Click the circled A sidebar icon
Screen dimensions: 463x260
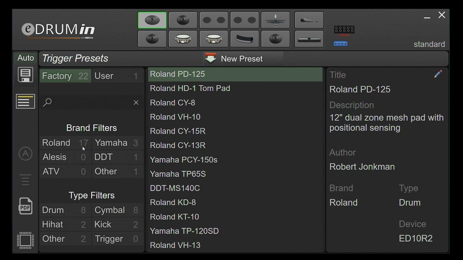pos(25,154)
